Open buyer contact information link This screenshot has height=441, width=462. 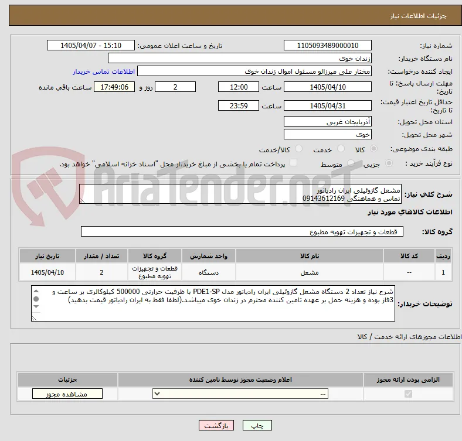[104, 71]
